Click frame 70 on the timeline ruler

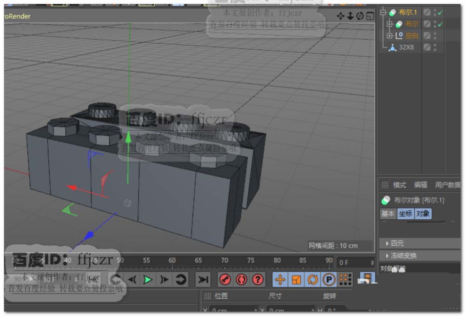click(x=225, y=261)
